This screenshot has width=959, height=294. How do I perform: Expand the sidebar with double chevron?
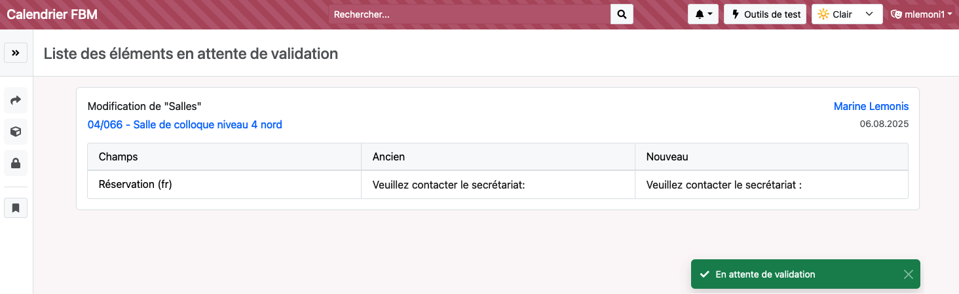pyautogui.click(x=16, y=53)
